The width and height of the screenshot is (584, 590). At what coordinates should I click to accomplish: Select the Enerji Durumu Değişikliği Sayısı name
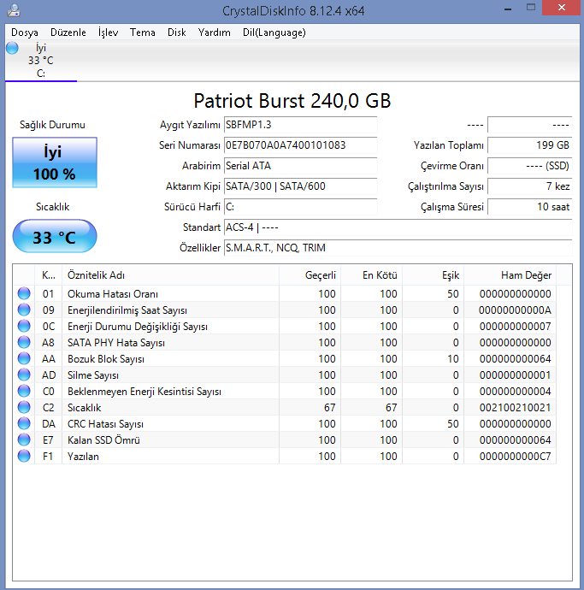(x=138, y=327)
